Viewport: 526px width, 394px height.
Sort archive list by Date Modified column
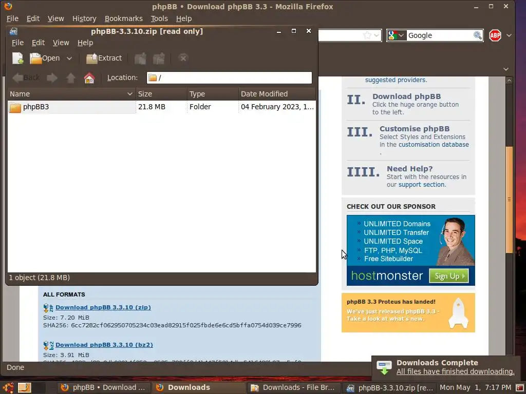[277, 94]
